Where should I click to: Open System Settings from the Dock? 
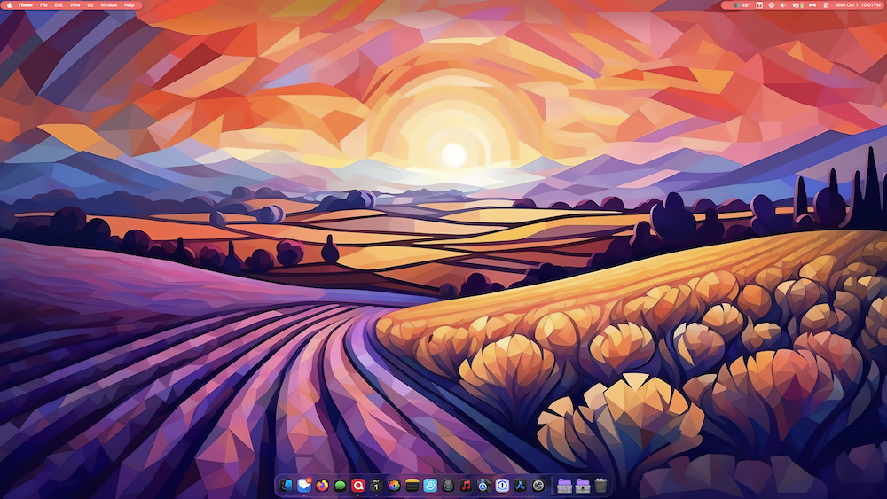538,486
